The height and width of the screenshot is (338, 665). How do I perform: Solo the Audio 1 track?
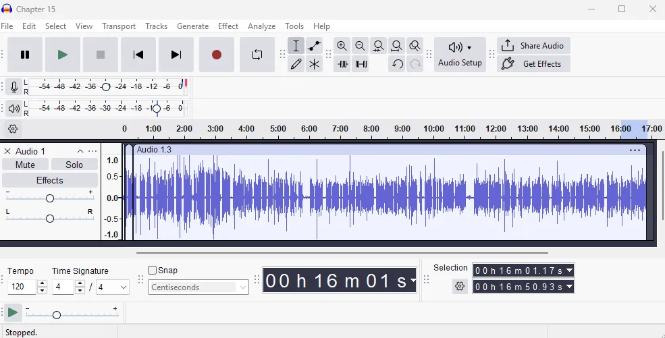point(74,165)
